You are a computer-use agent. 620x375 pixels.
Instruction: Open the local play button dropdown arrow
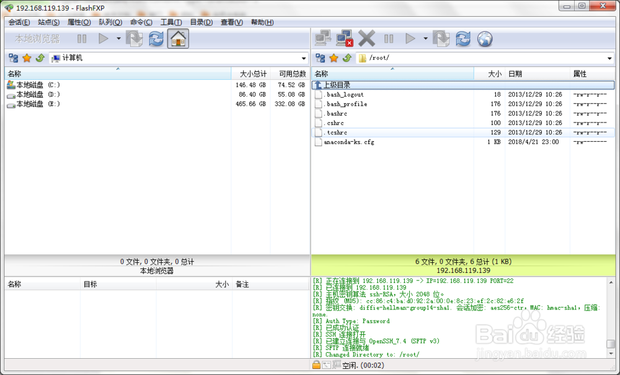pos(118,39)
